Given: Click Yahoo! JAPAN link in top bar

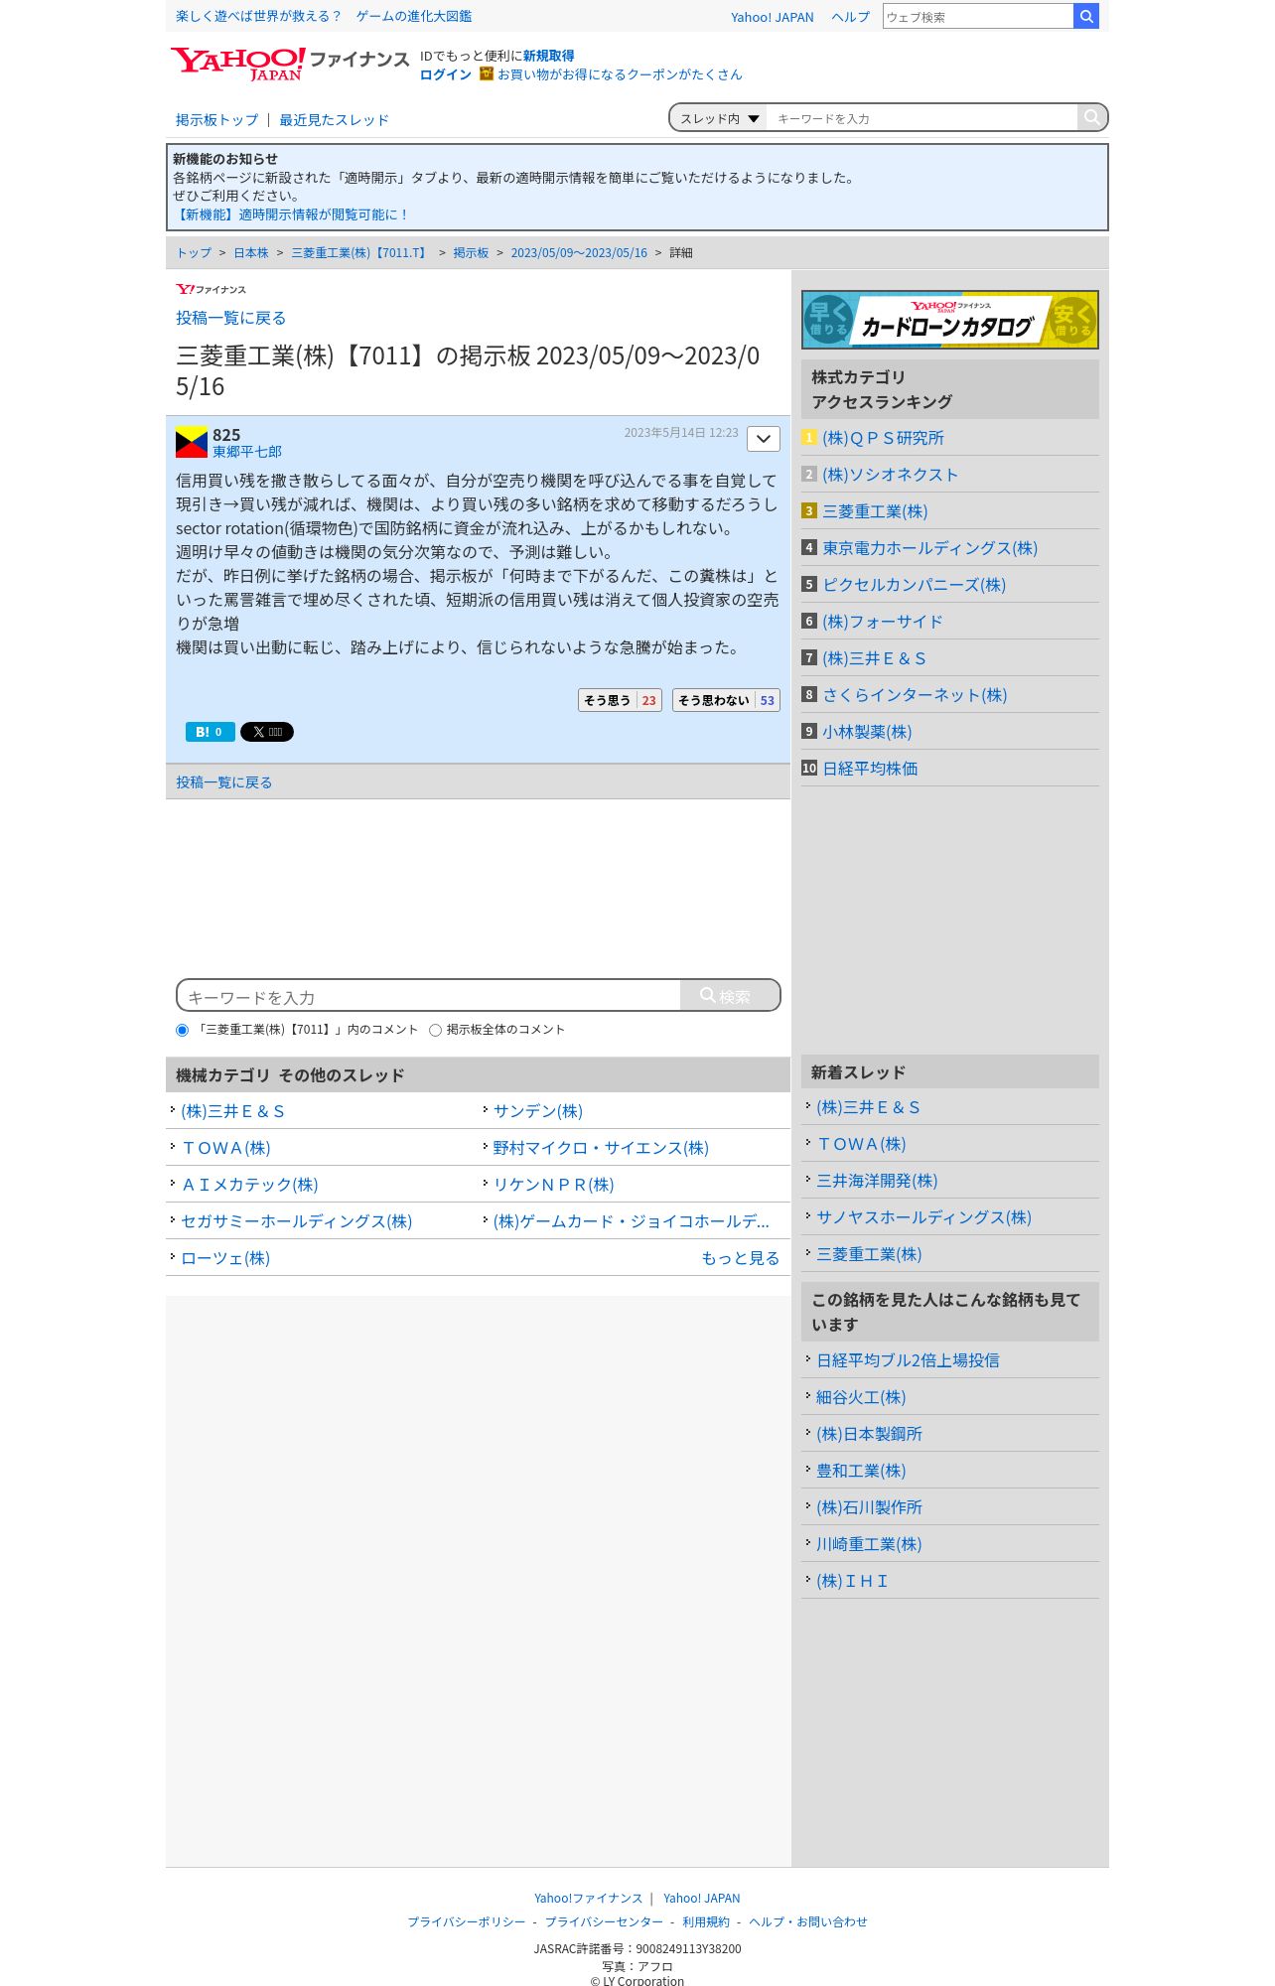Looking at the screenshot, I should [772, 17].
